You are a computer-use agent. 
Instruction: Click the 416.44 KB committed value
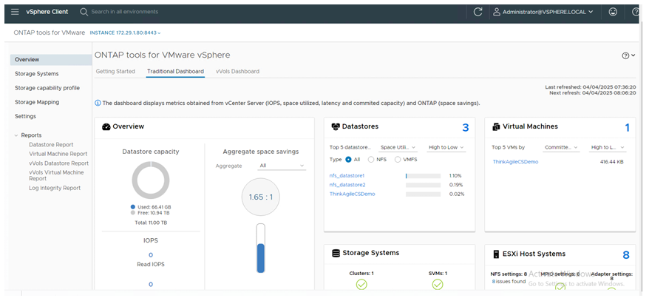pos(611,162)
